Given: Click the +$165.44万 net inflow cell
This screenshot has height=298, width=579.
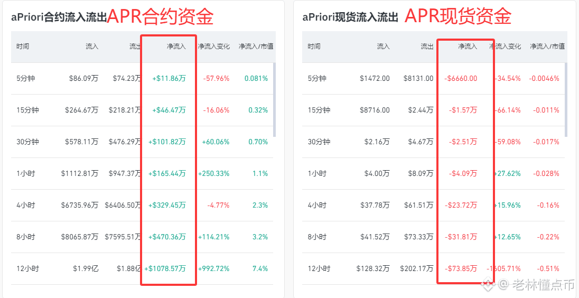Looking at the screenshot, I should (x=167, y=173).
